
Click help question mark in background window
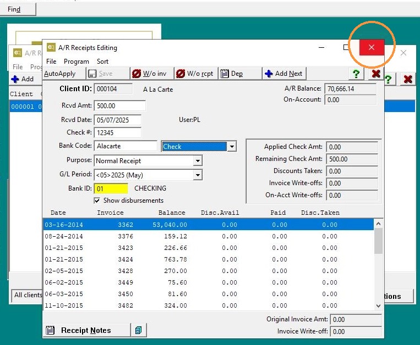388,79
